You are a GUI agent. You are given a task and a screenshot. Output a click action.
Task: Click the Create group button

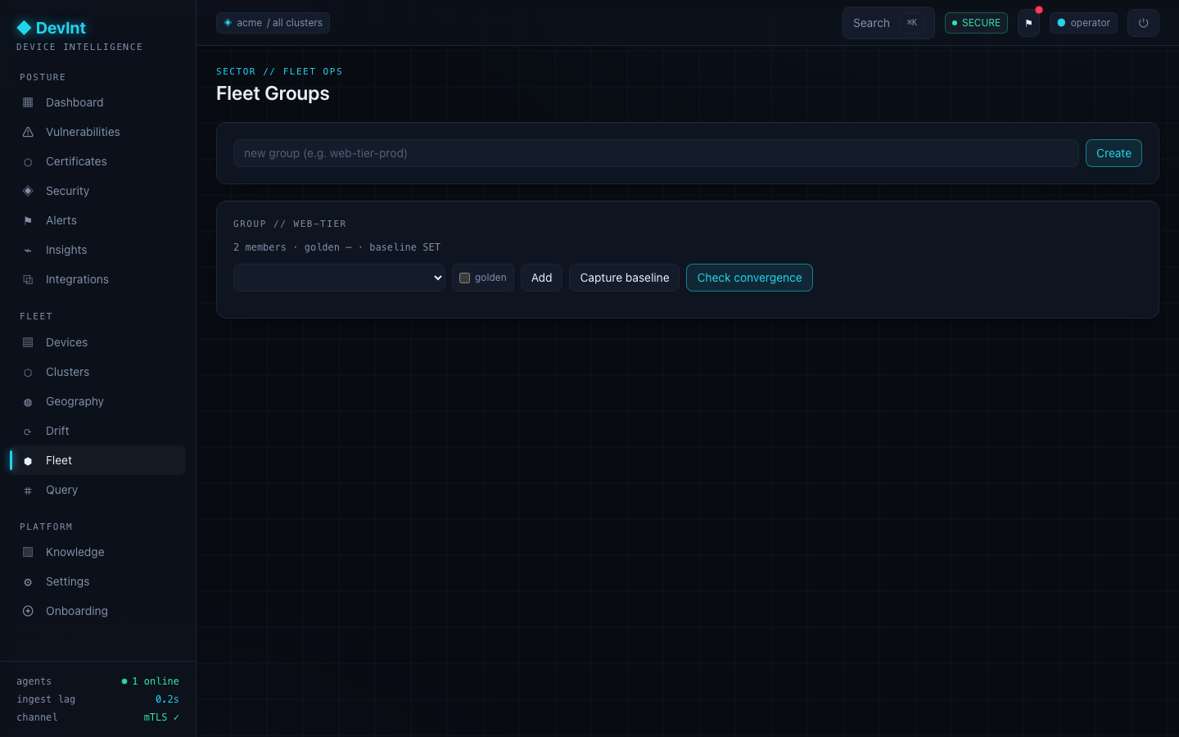(x=1113, y=153)
